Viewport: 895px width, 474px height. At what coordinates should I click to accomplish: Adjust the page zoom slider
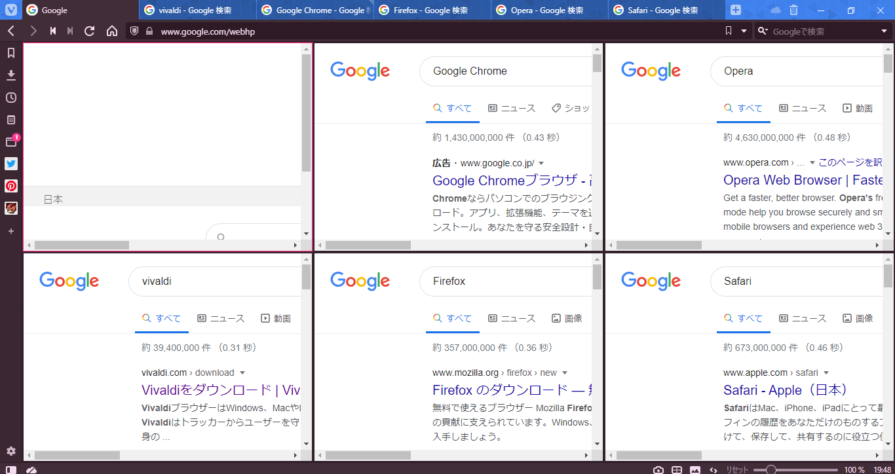(771, 469)
